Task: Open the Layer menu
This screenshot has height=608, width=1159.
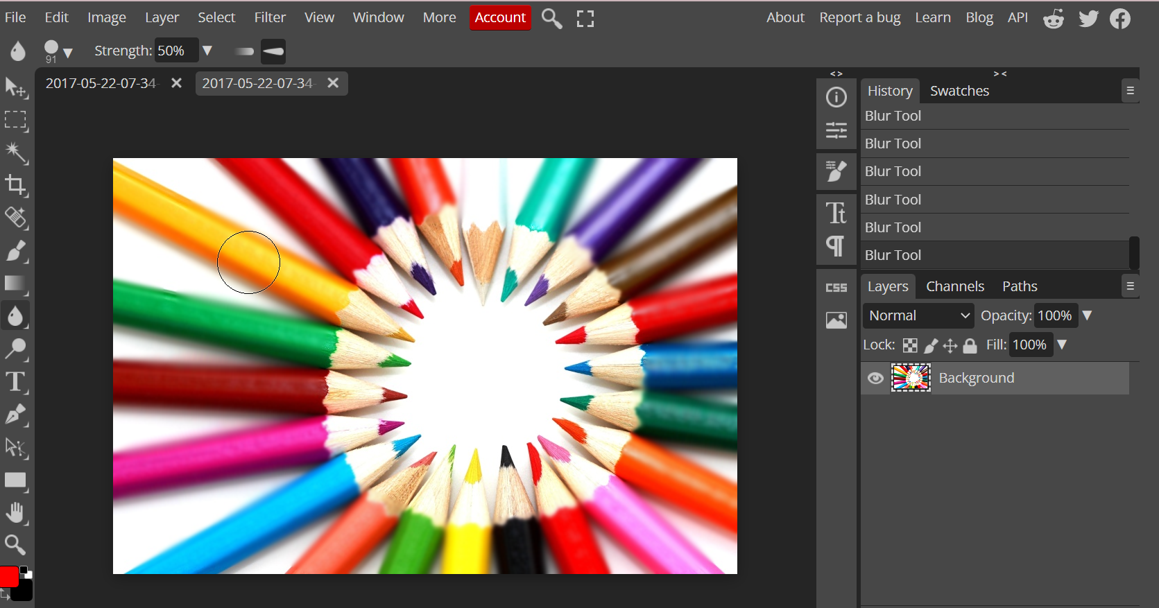Action: coord(162,17)
